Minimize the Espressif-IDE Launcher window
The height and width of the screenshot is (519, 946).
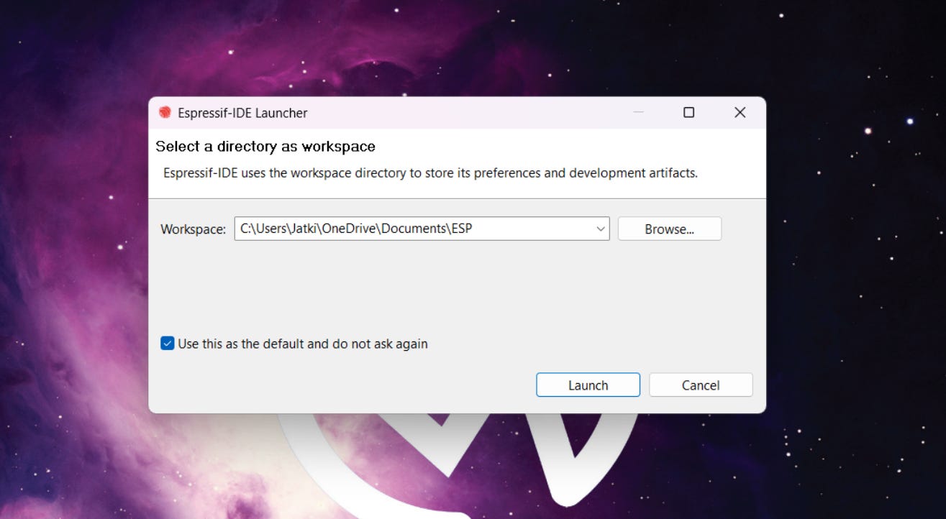pyautogui.click(x=638, y=113)
